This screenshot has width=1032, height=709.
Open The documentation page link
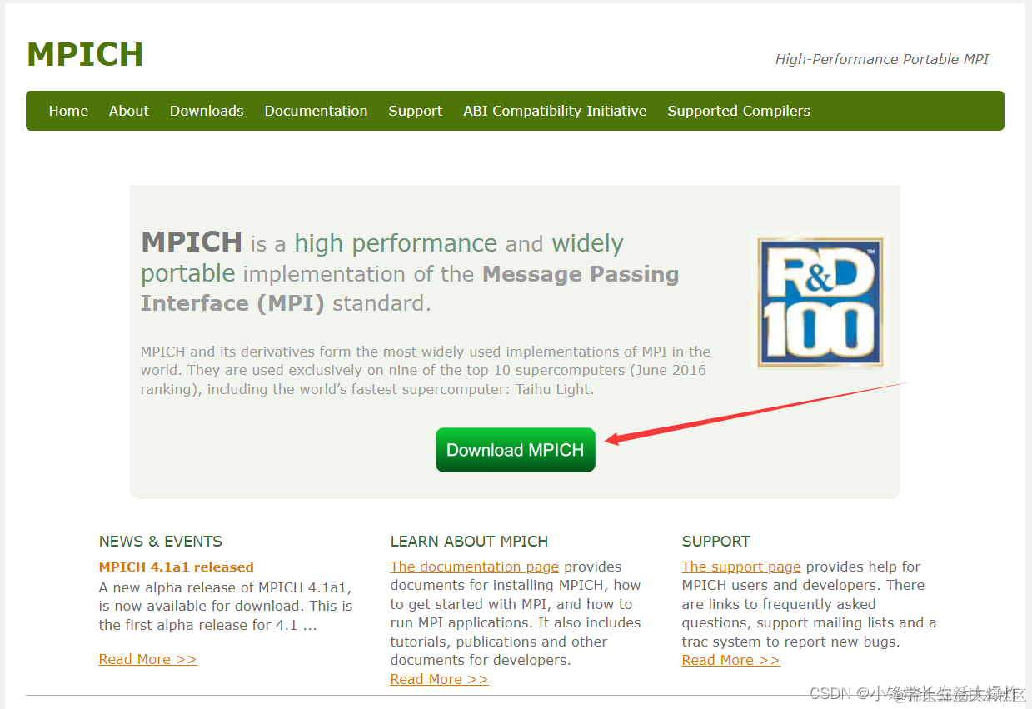tap(475, 567)
